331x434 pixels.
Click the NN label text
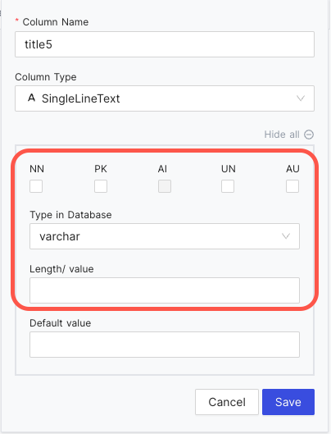click(37, 169)
